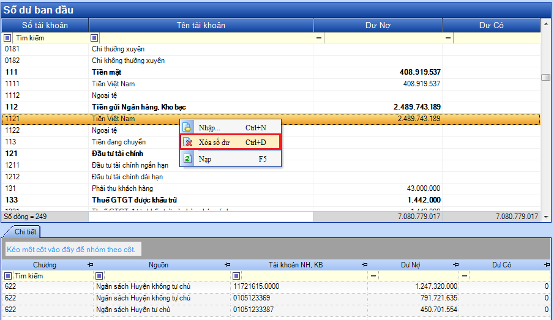554x320 pixels.
Task: Click vertical scrollbar thumb of top grid
Action: click(546, 77)
